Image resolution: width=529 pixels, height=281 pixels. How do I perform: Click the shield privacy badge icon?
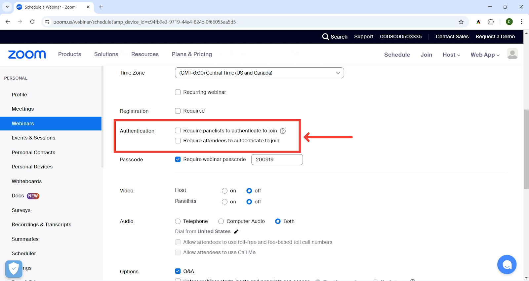[14, 269]
